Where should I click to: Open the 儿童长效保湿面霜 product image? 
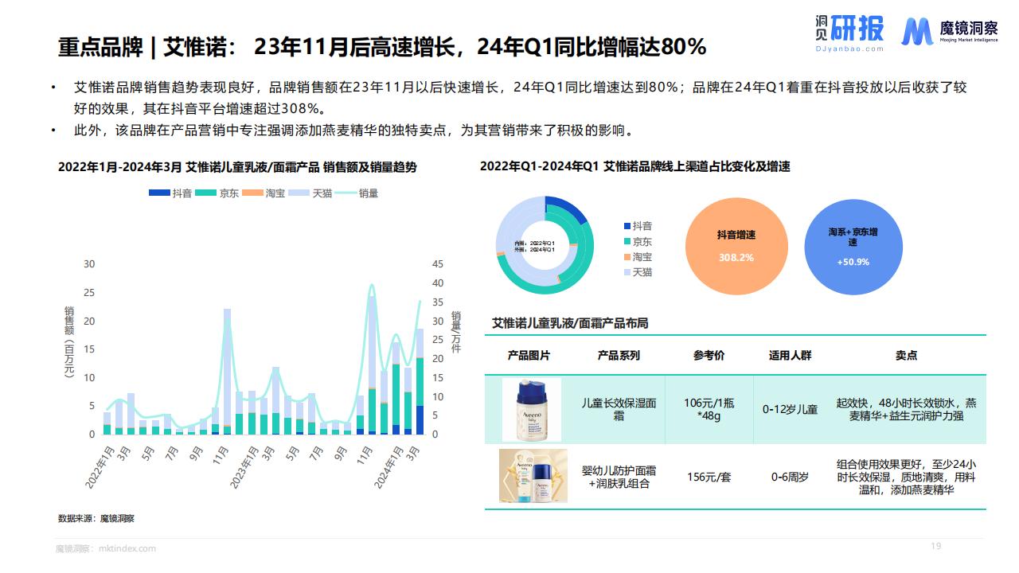click(532, 410)
